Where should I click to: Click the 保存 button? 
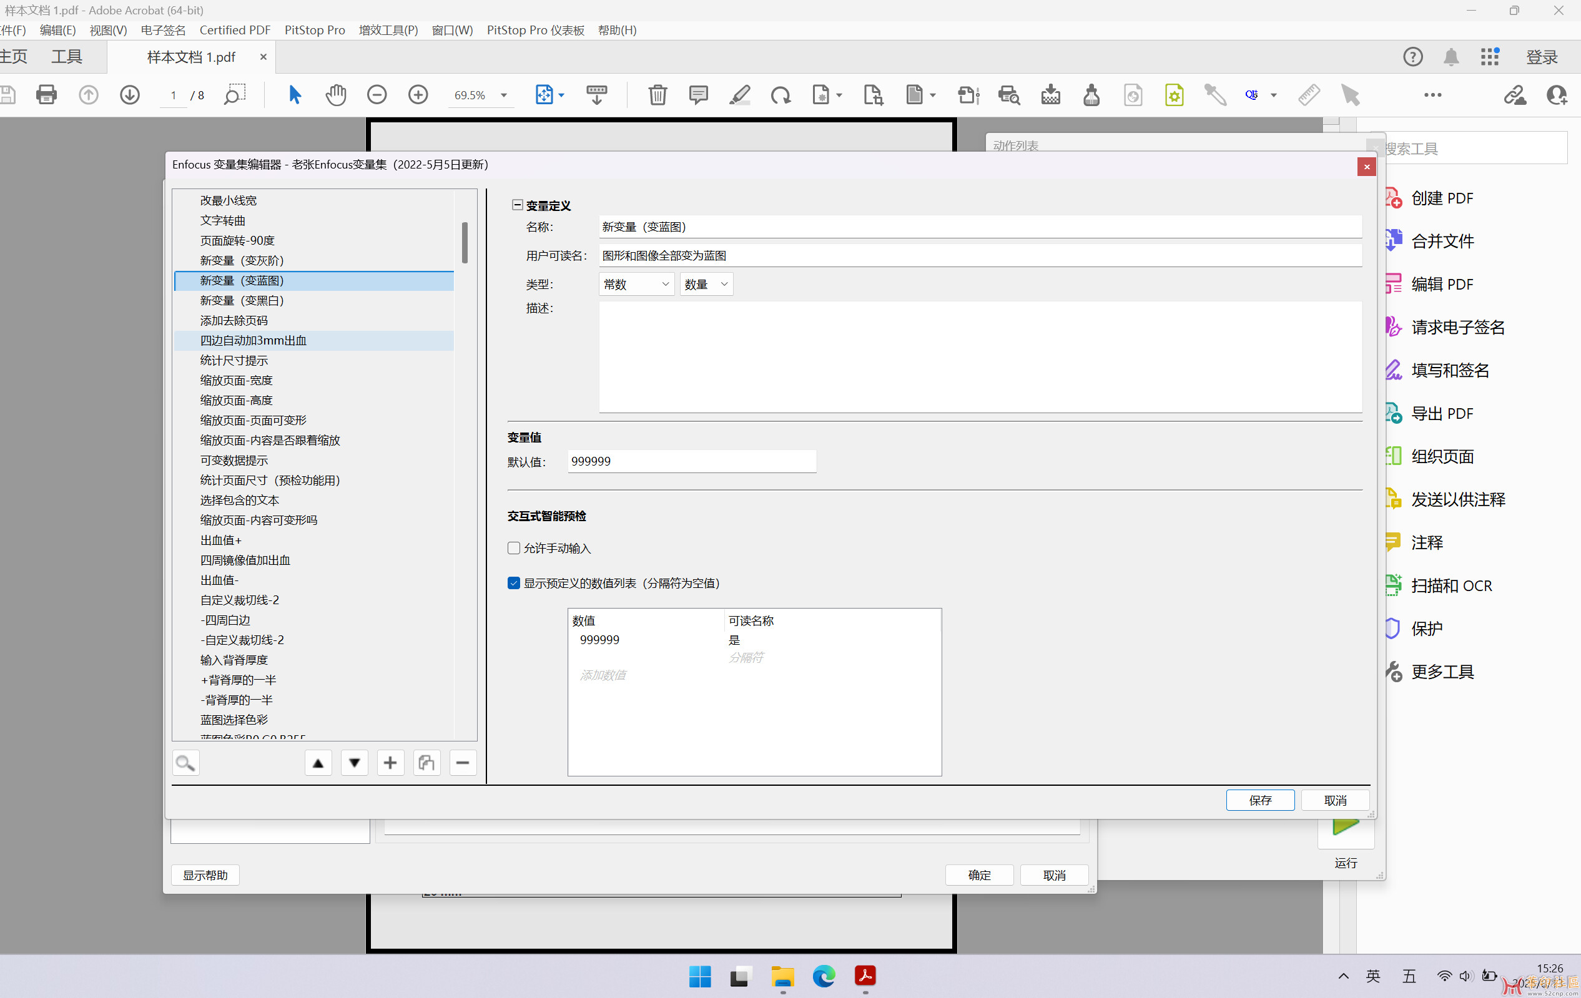[1260, 800]
